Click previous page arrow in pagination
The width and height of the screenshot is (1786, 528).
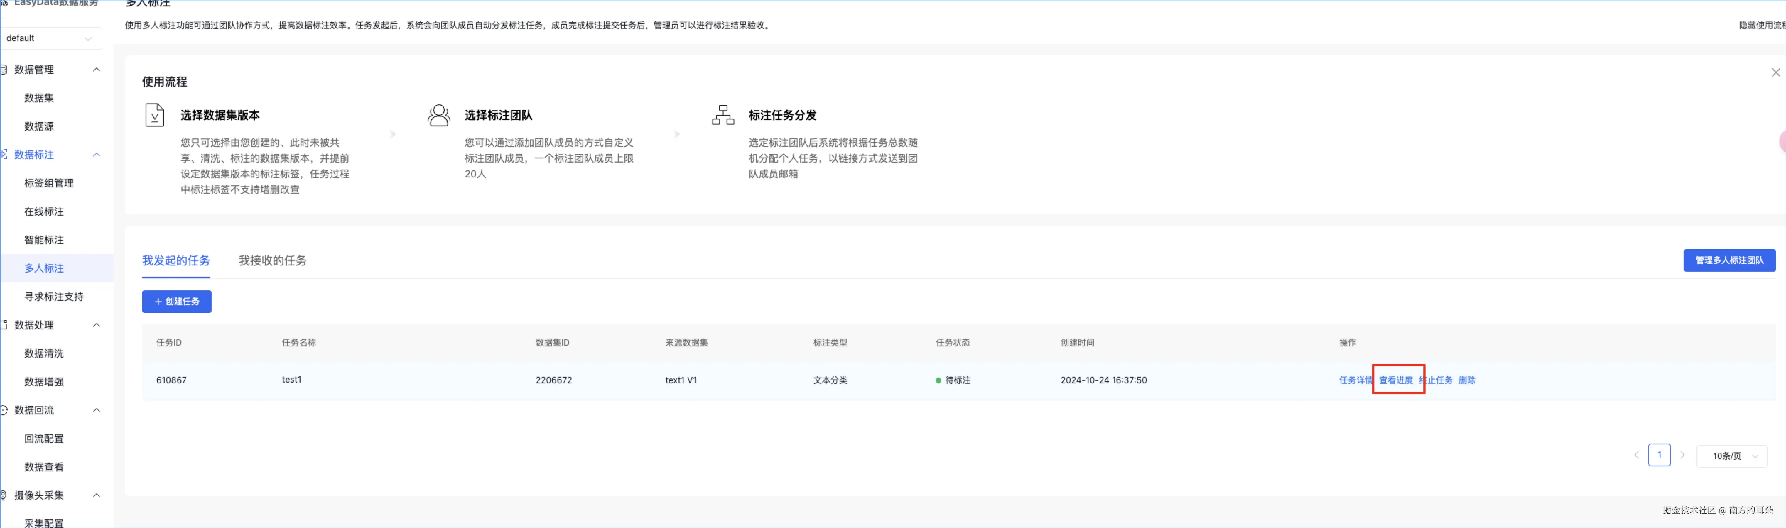pos(1636,455)
